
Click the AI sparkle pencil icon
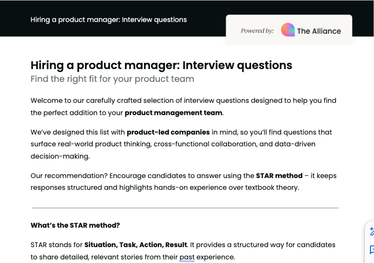pos(371,232)
